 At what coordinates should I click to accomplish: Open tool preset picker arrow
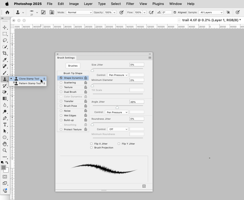pos(23,12)
